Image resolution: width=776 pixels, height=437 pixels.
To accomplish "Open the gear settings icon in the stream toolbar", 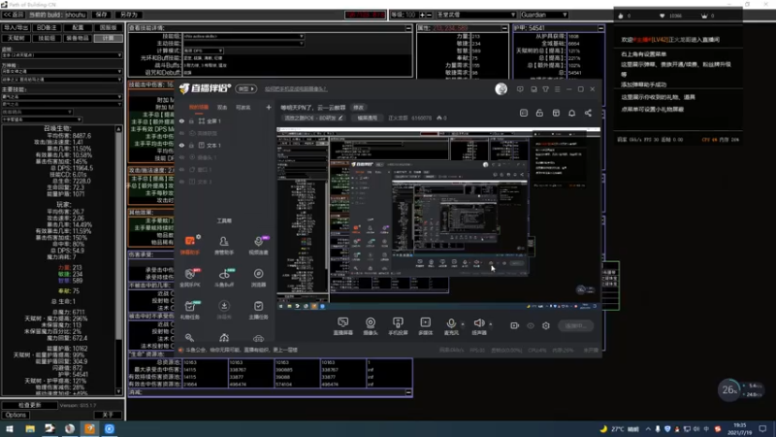I will point(546,325).
